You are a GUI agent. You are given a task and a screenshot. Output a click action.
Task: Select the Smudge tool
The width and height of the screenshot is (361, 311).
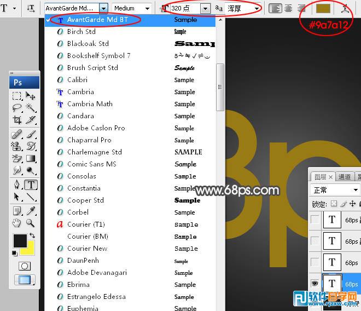[x=16, y=170]
